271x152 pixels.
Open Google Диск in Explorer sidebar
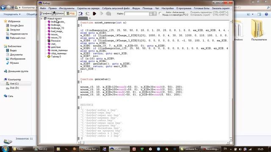pos(17,25)
